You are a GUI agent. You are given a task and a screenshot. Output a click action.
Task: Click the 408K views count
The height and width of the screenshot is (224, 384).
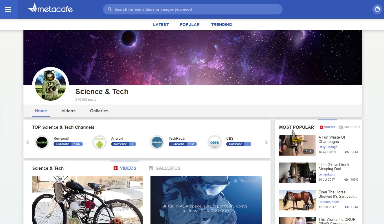pos(354,180)
